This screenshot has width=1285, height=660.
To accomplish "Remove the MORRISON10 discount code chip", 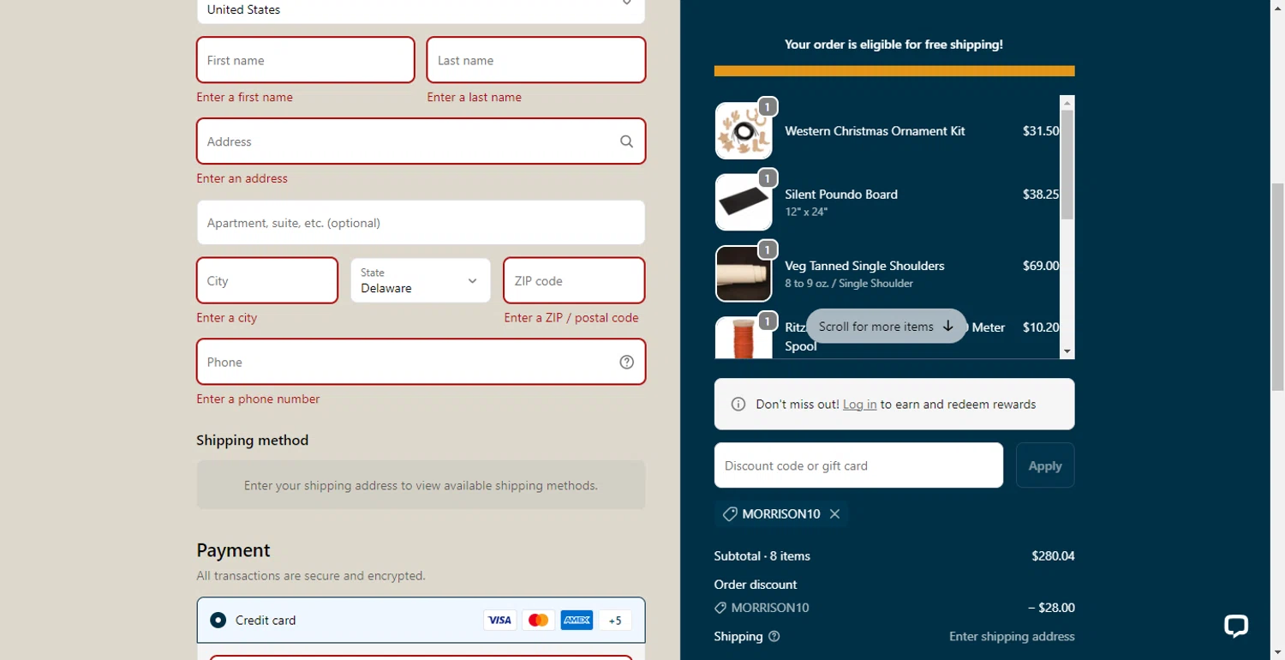I will point(834,513).
